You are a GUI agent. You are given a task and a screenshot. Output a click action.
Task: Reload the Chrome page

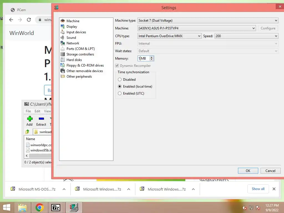tap(29, 20)
